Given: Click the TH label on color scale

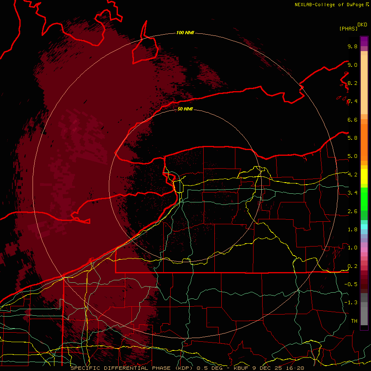Looking at the screenshot, I should [354, 321].
